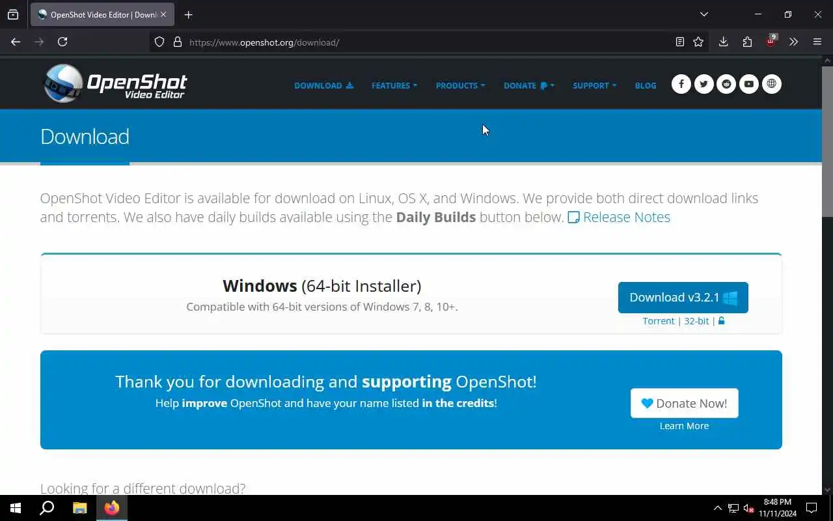The width and height of the screenshot is (833, 521).
Task: Click the site security padlock icon
Action: pos(177,42)
